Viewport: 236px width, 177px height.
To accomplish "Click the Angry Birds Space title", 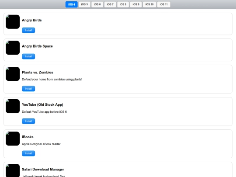I will point(37,46).
